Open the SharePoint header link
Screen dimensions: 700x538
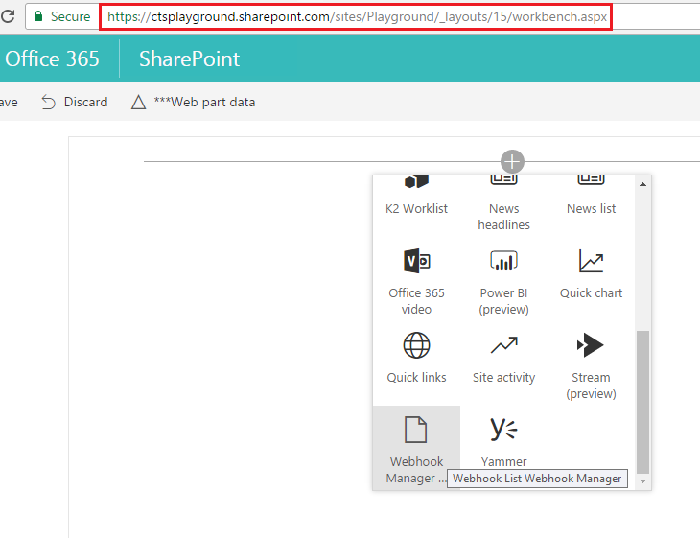[x=189, y=58]
